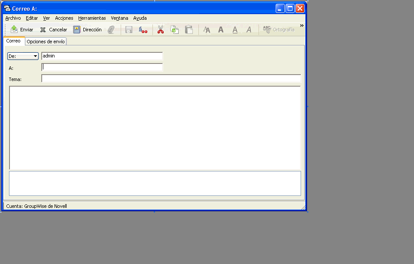Toggle bold text formatting
The image size is (414, 264).
pyautogui.click(x=221, y=30)
